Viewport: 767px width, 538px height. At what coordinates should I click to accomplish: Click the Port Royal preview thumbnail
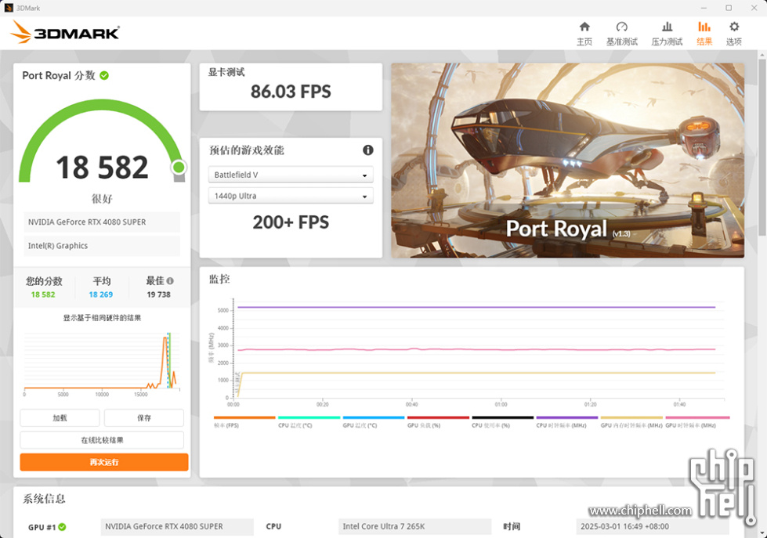coord(567,161)
